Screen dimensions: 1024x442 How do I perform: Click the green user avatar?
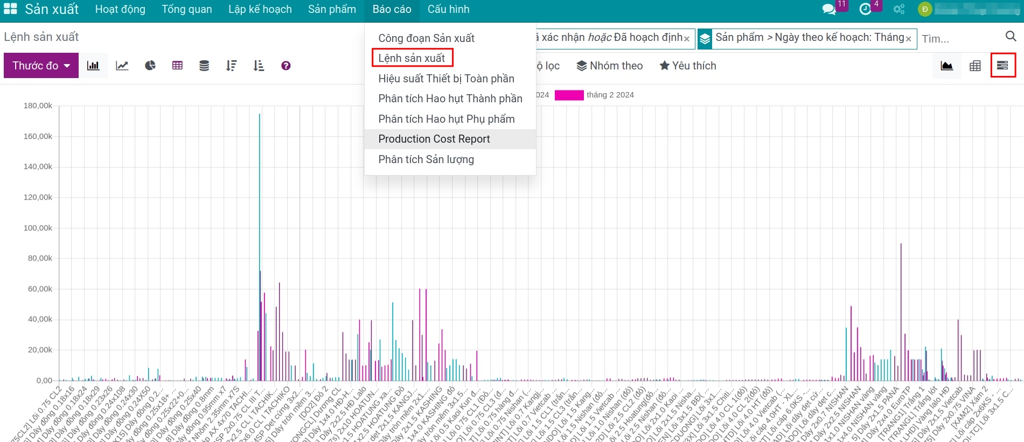(x=925, y=9)
